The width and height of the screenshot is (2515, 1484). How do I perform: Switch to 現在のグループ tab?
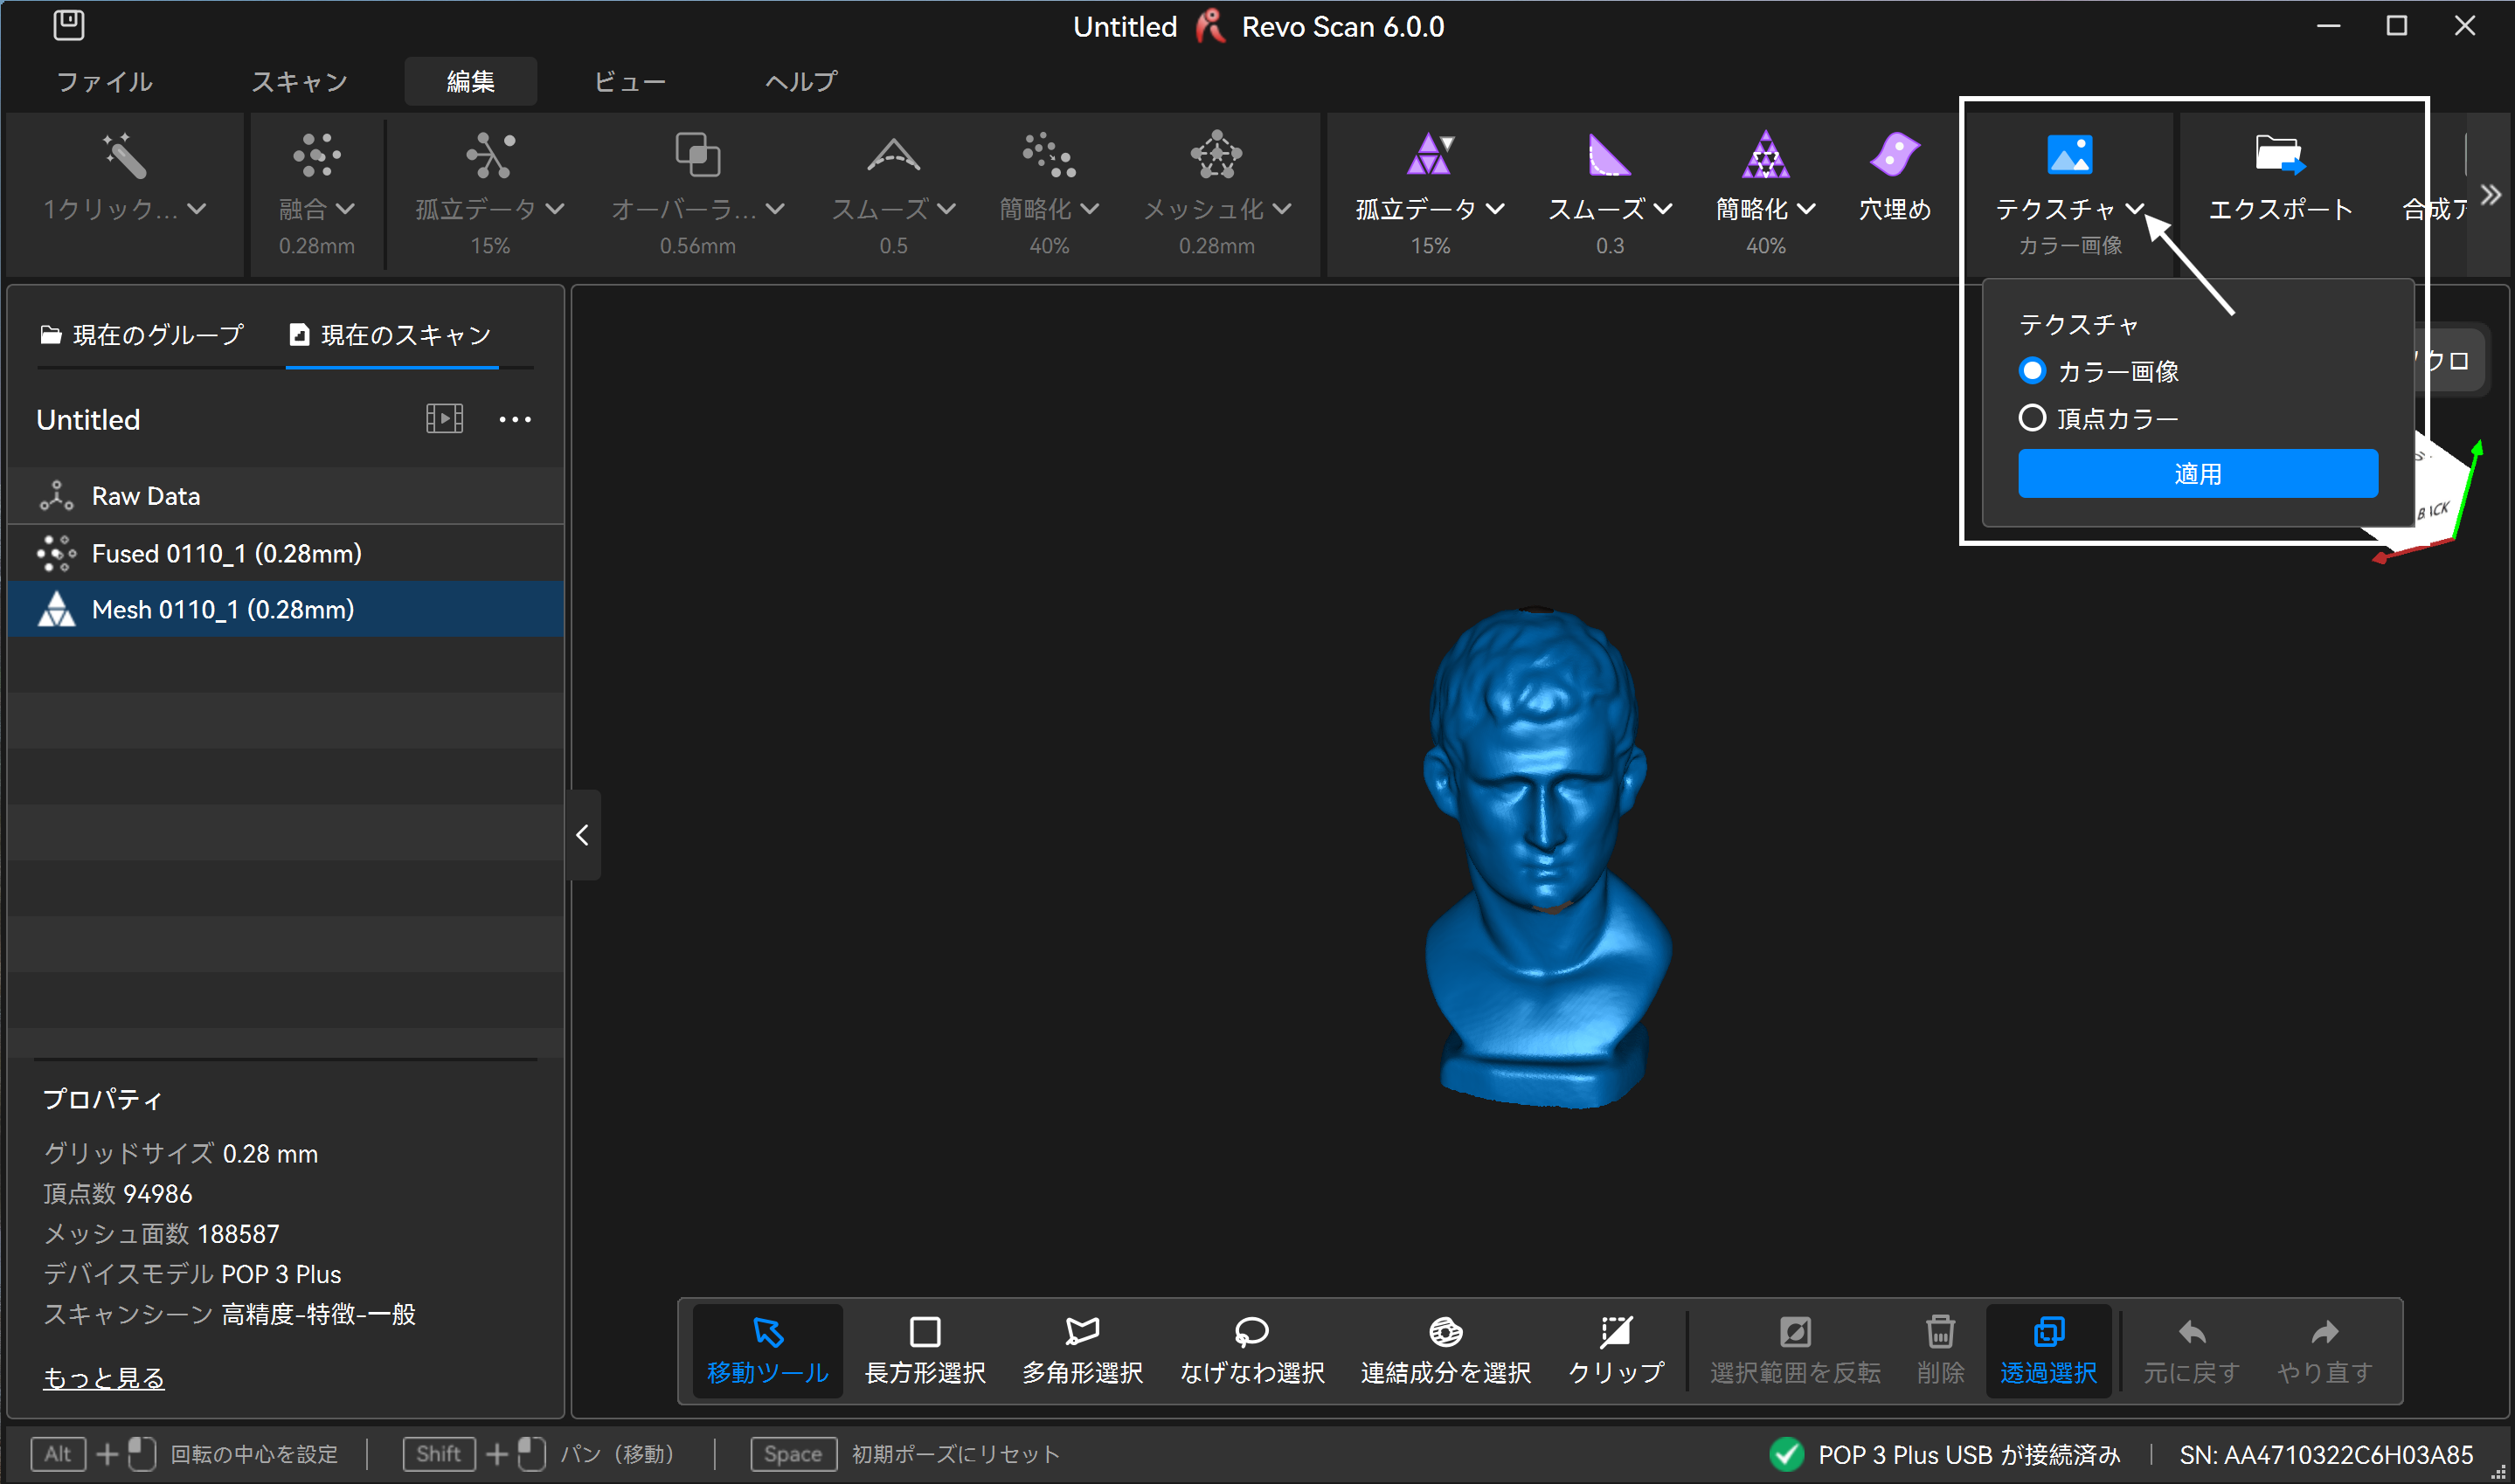(142, 335)
